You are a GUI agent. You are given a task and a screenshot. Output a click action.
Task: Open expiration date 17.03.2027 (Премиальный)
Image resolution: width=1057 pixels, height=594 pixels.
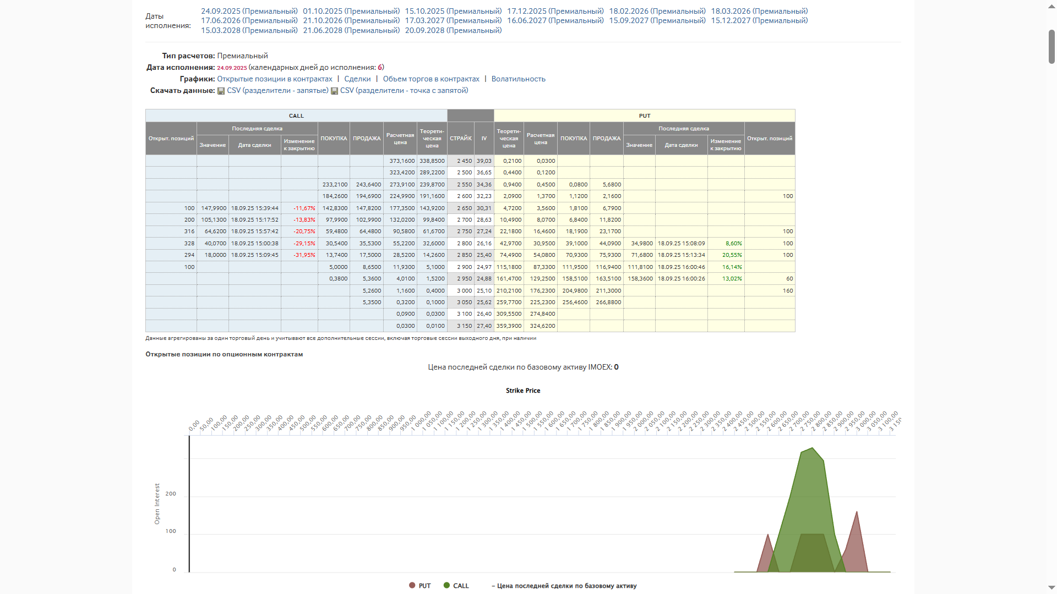pos(454,20)
